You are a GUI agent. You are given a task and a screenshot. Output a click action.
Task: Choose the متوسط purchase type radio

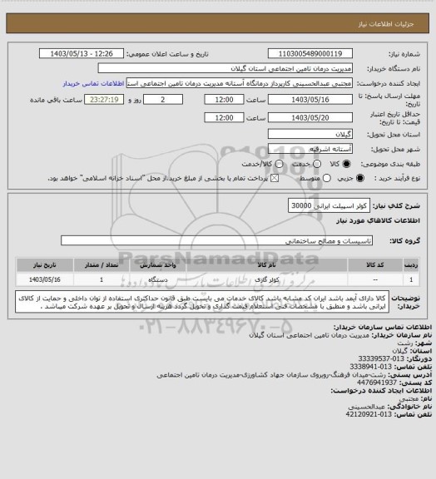pyautogui.click(x=327, y=178)
